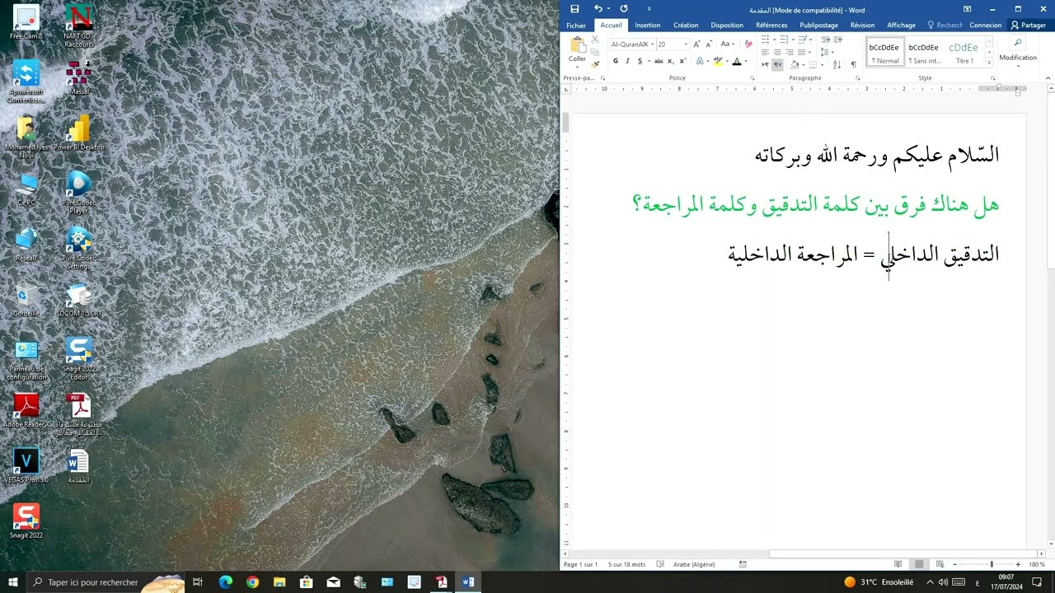Increase paragraph indent
1055x593 pixels.
click(x=837, y=40)
